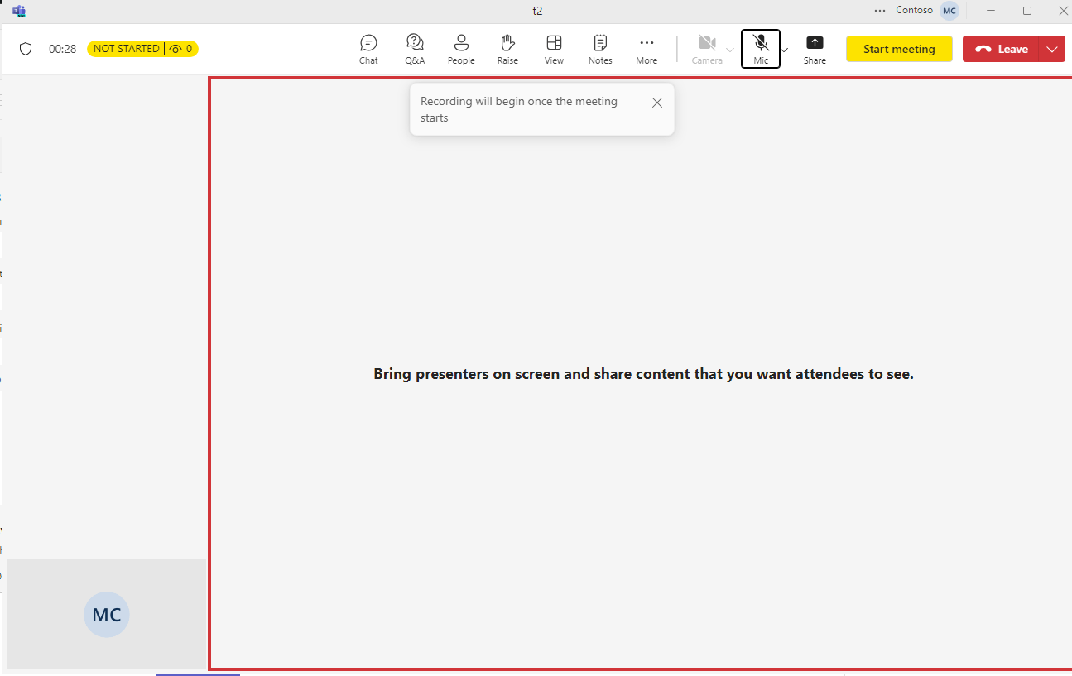
Task: Start sharing content with Share
Action: click(x=815, y=48)
